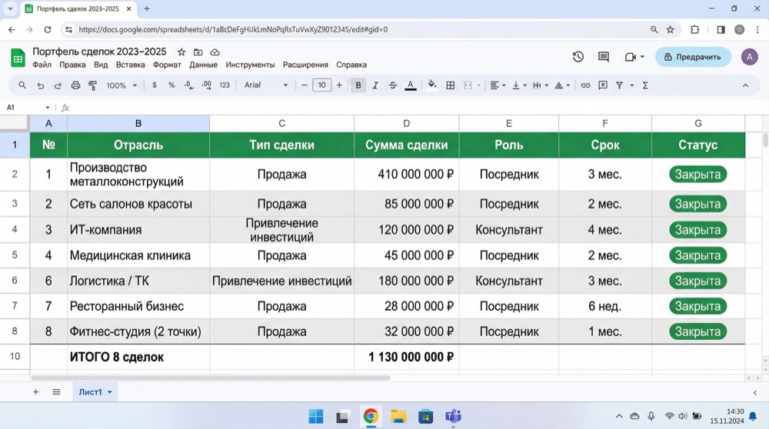
Task: Decrease font size minus button
Action: (304, 85)
